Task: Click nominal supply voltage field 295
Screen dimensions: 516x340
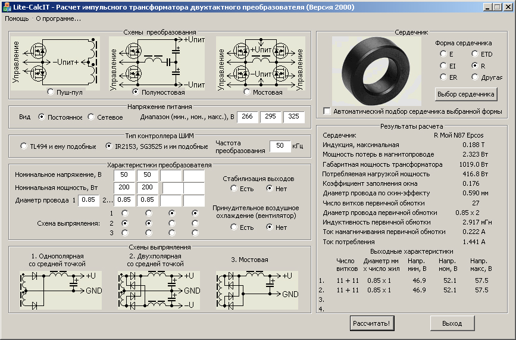Action: pos(271,117)
